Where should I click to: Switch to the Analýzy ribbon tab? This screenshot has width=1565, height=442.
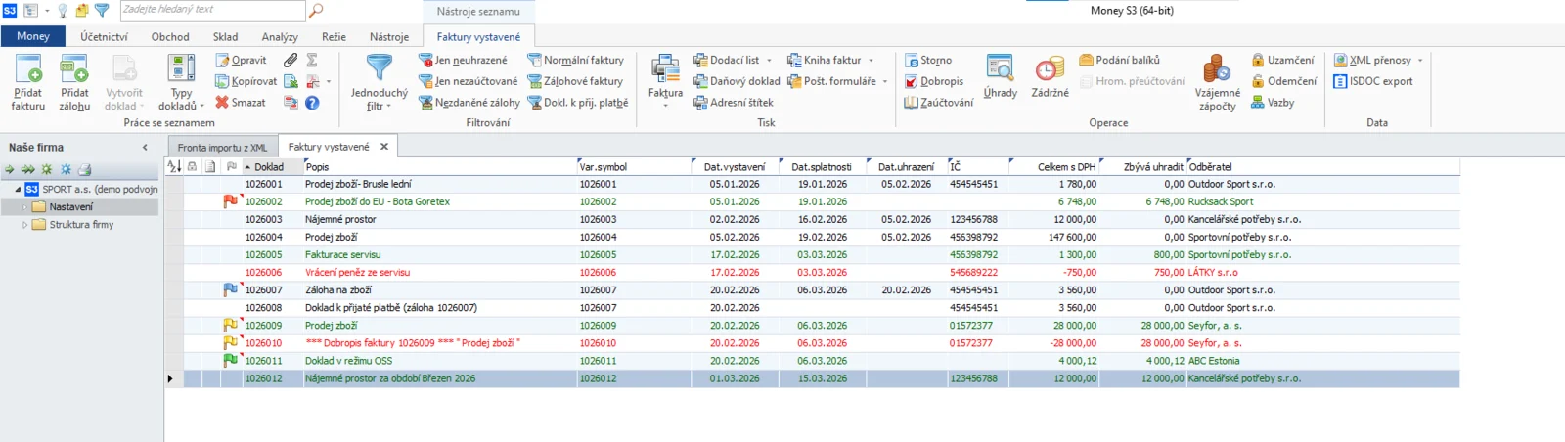(x=280, y=37)
